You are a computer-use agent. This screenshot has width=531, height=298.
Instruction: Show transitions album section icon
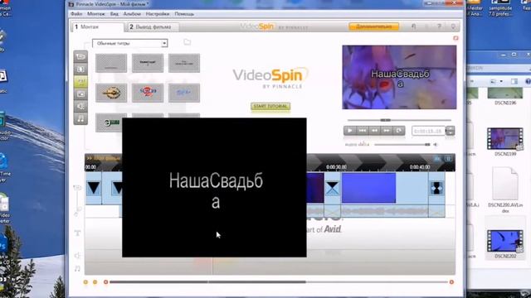(80, 69)
